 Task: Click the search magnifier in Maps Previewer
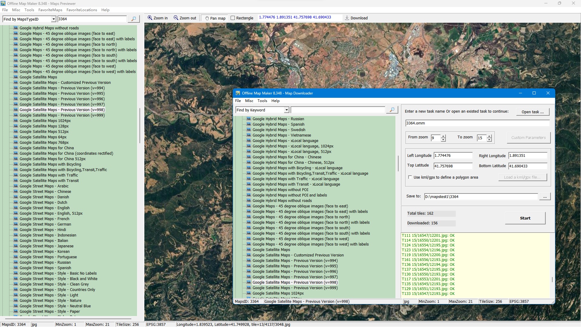pos(133,19)
